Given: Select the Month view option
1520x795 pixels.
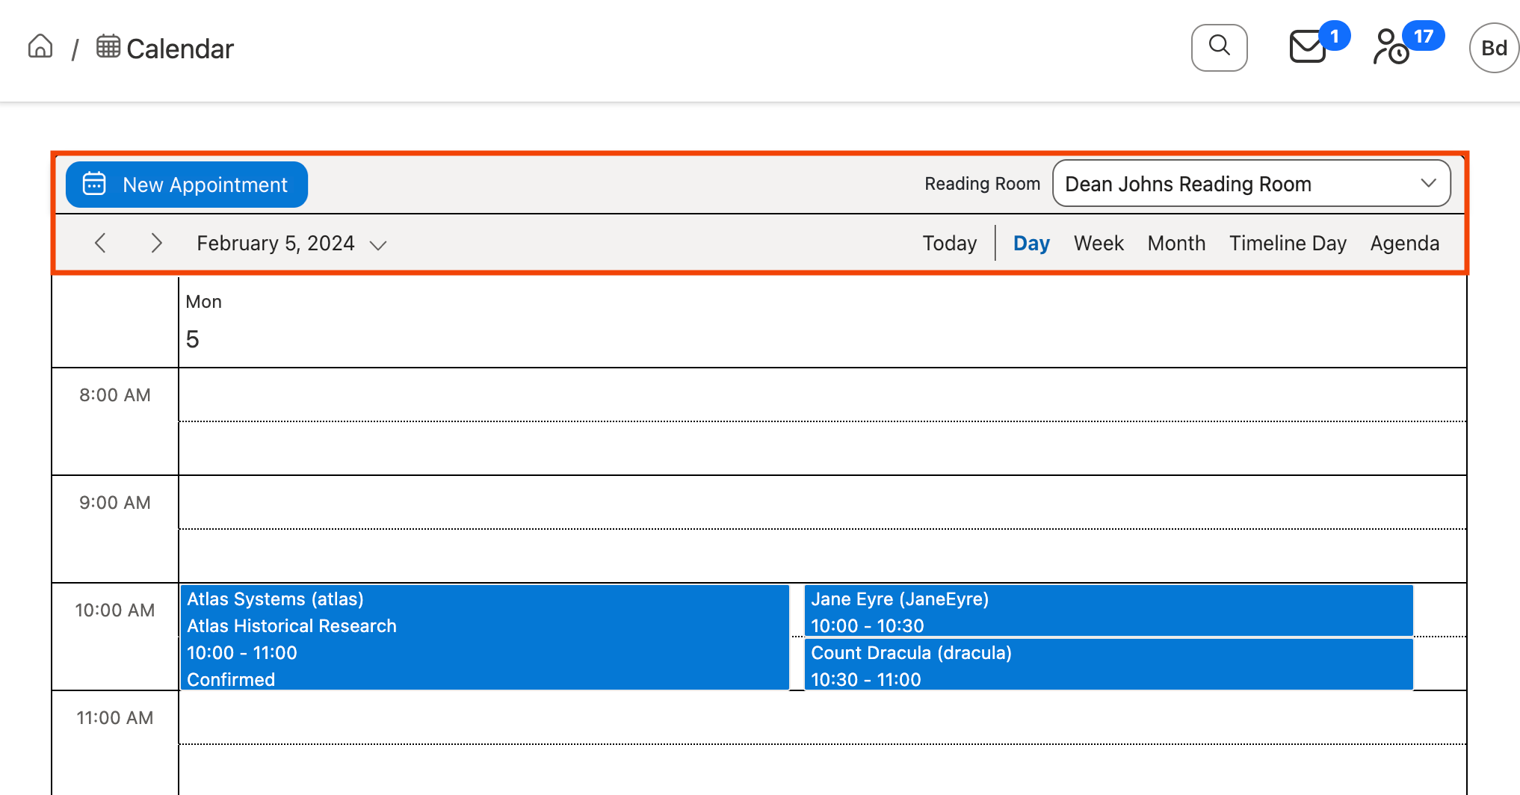Looking at the screenshot, I should 1175,243.
